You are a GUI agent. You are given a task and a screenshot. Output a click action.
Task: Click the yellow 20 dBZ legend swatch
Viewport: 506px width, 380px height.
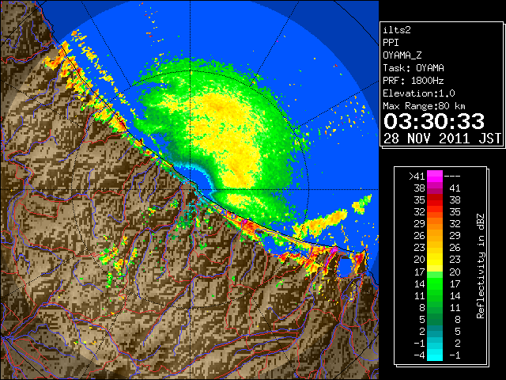435,260
